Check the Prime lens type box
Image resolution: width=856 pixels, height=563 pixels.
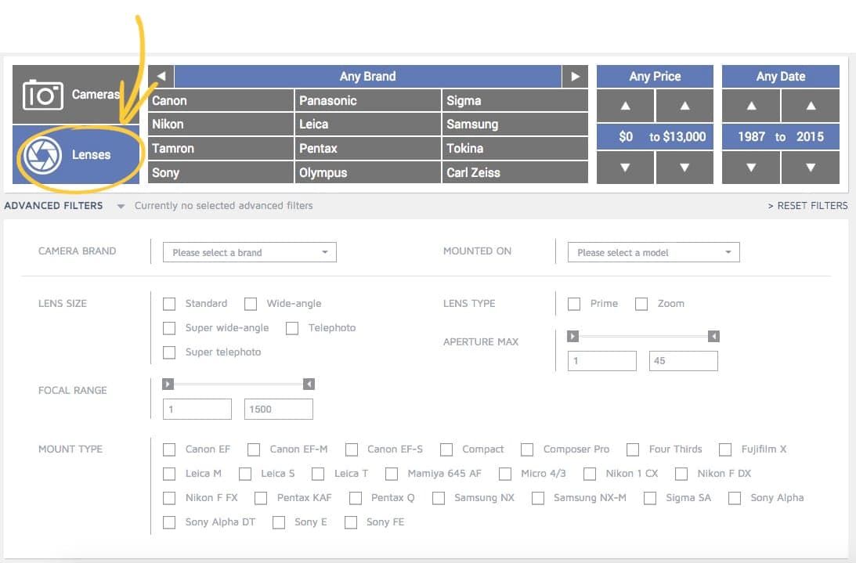(574, 304)
